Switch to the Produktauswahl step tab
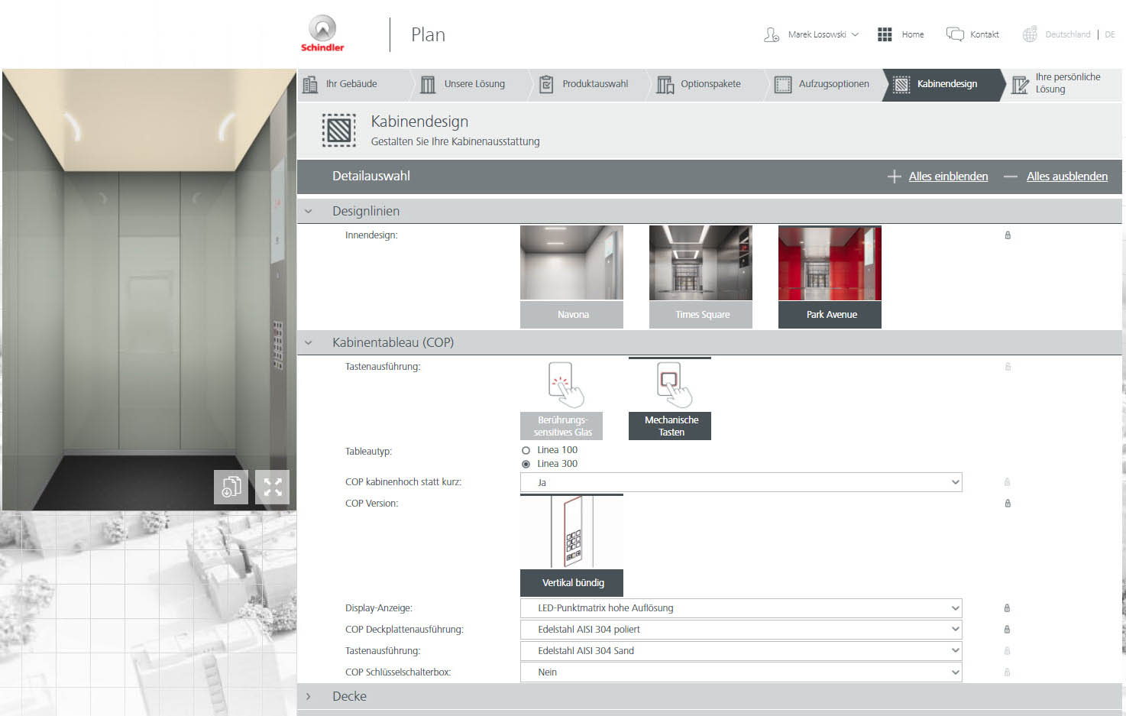This screenshot has height=716, width=1126. click(586, 84)
